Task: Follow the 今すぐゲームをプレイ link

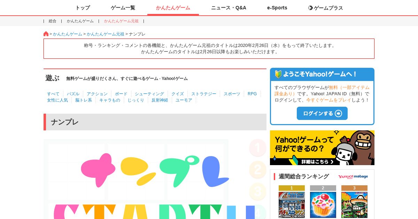Action: coord(328,100)
